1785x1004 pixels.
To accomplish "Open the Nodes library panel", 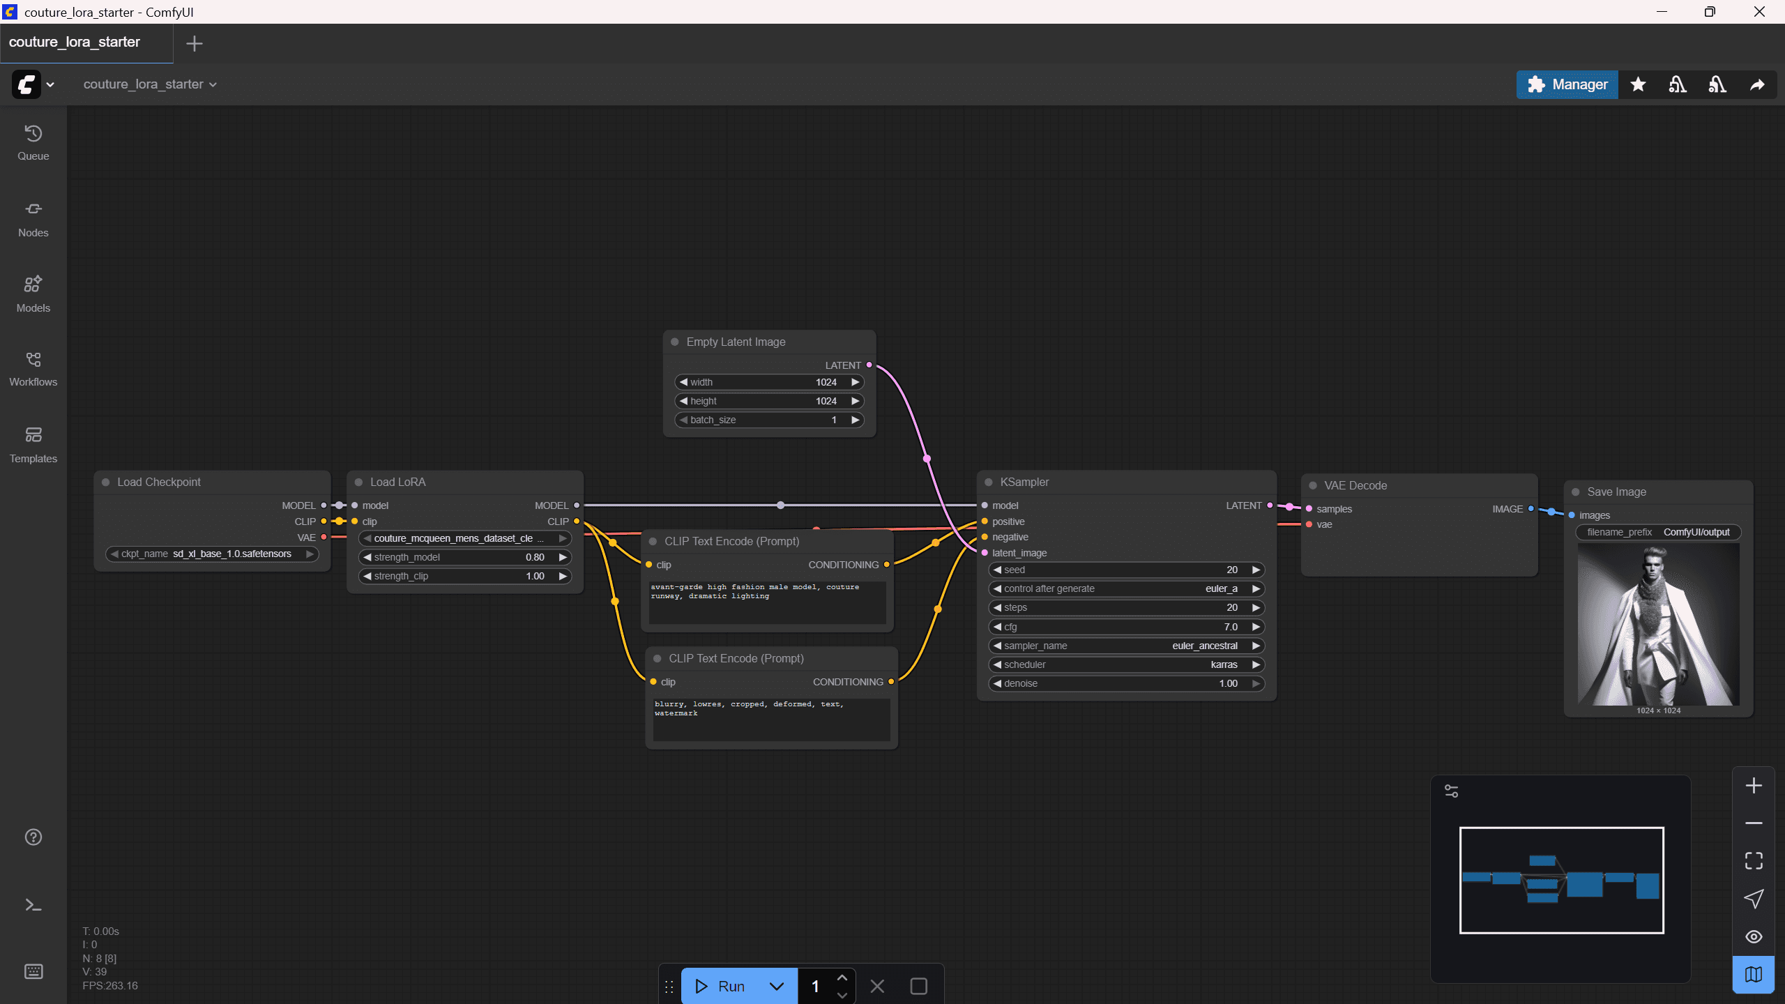I will point(33,219).
